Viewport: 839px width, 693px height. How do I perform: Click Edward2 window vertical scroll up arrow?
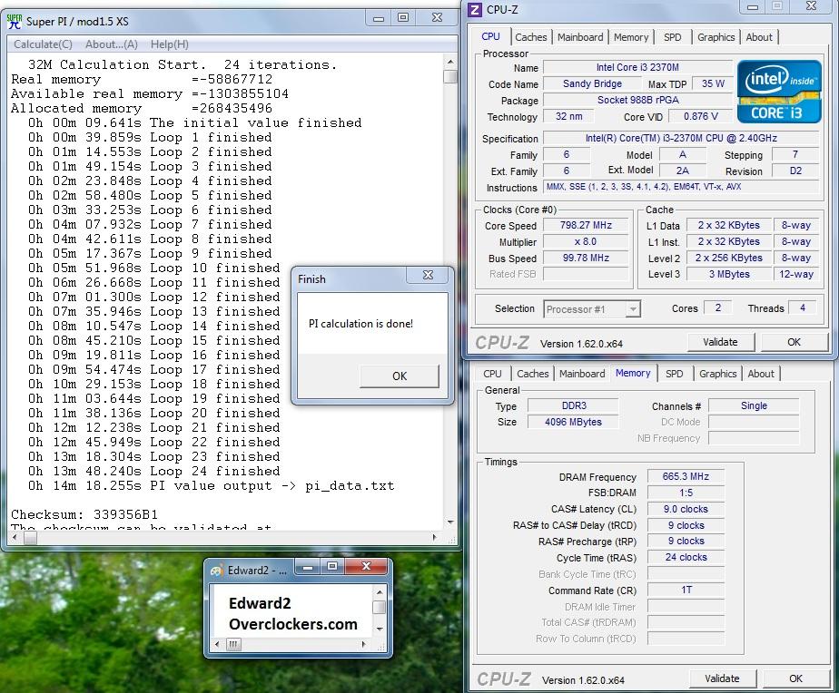pyautogui.click(x=380, y=592)
